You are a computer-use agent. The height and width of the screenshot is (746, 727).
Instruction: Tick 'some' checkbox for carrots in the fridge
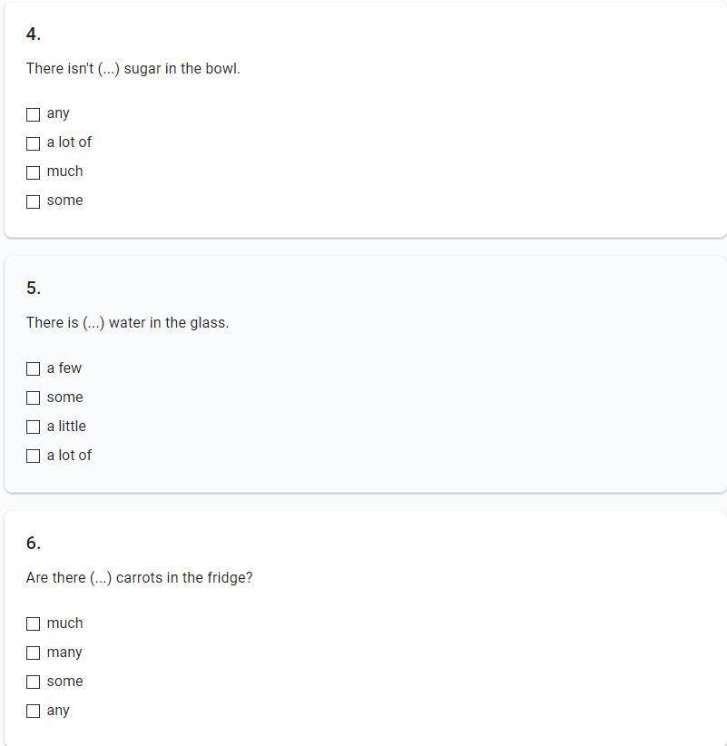pyautogui.click(x=34, y=682)
